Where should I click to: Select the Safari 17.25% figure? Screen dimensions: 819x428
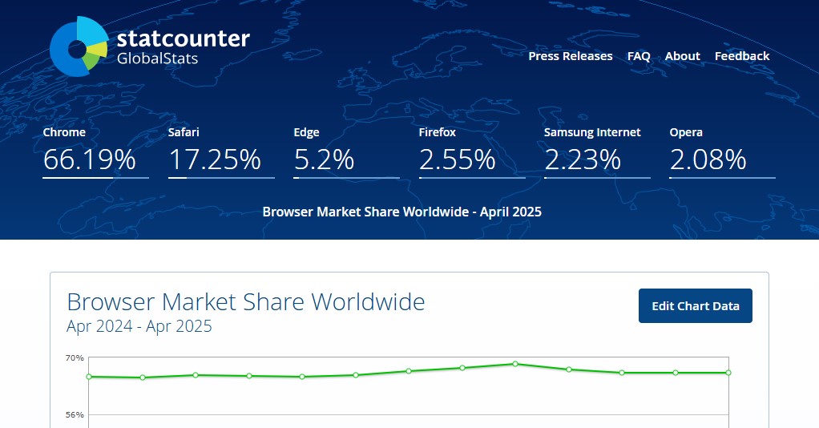tap(215, 159)
